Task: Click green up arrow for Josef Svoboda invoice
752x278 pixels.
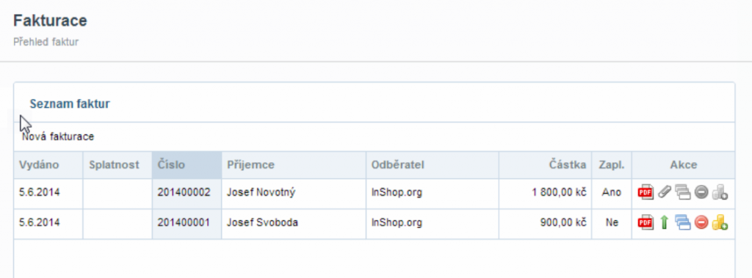Action: (664, 222)
